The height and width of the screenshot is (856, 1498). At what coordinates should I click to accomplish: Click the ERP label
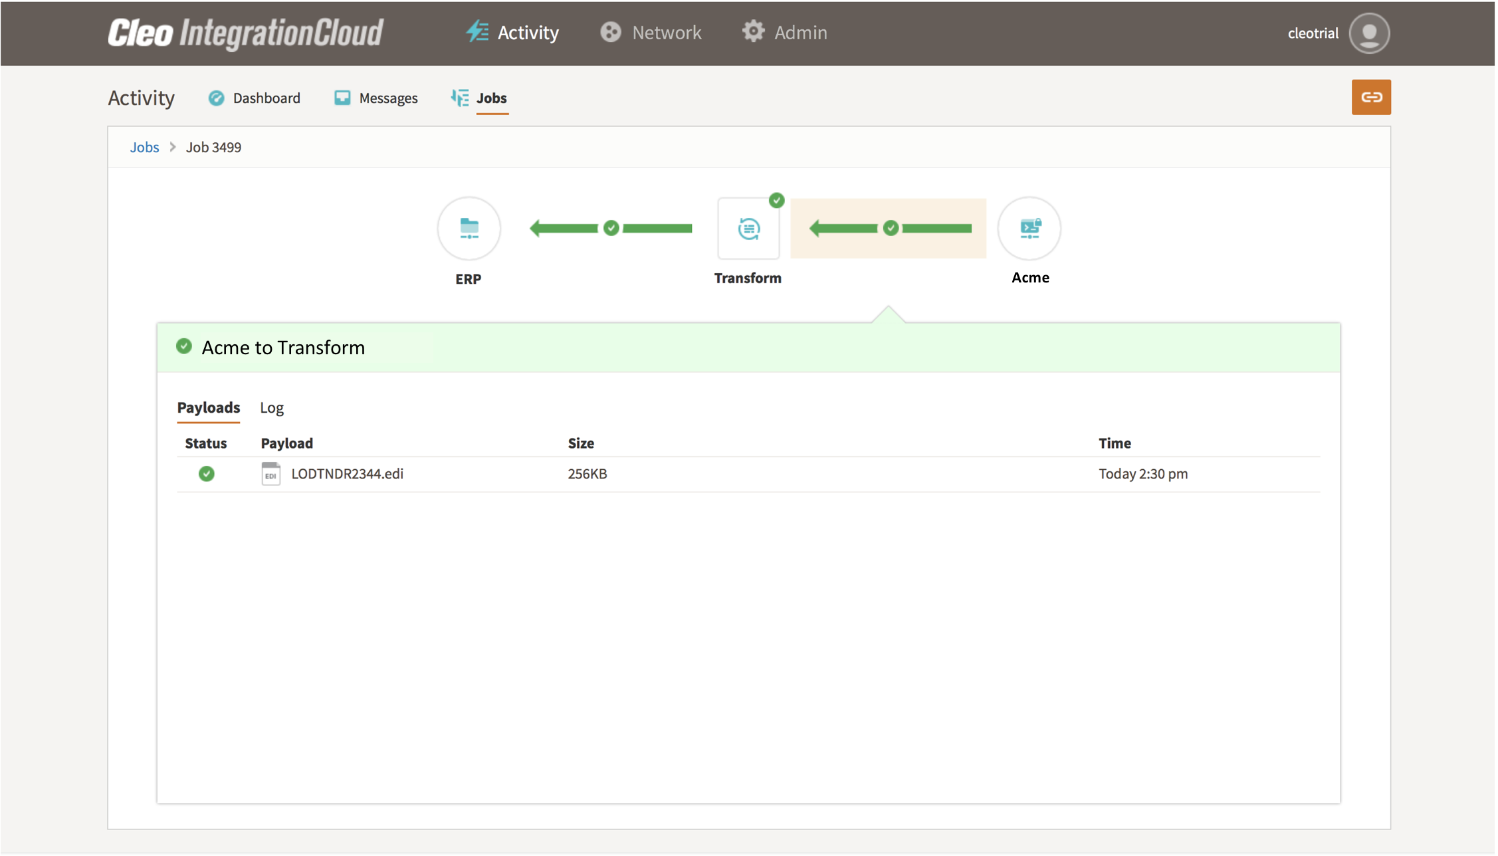click(468, 279)
